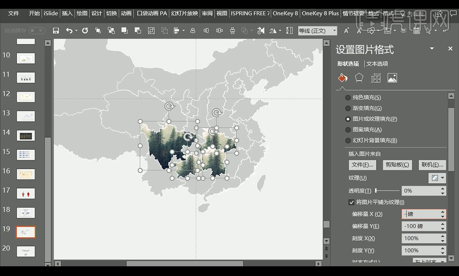Click the 剪贴板(C) button
The height and width of the screenshot is (276, 459).
point(397,165)
